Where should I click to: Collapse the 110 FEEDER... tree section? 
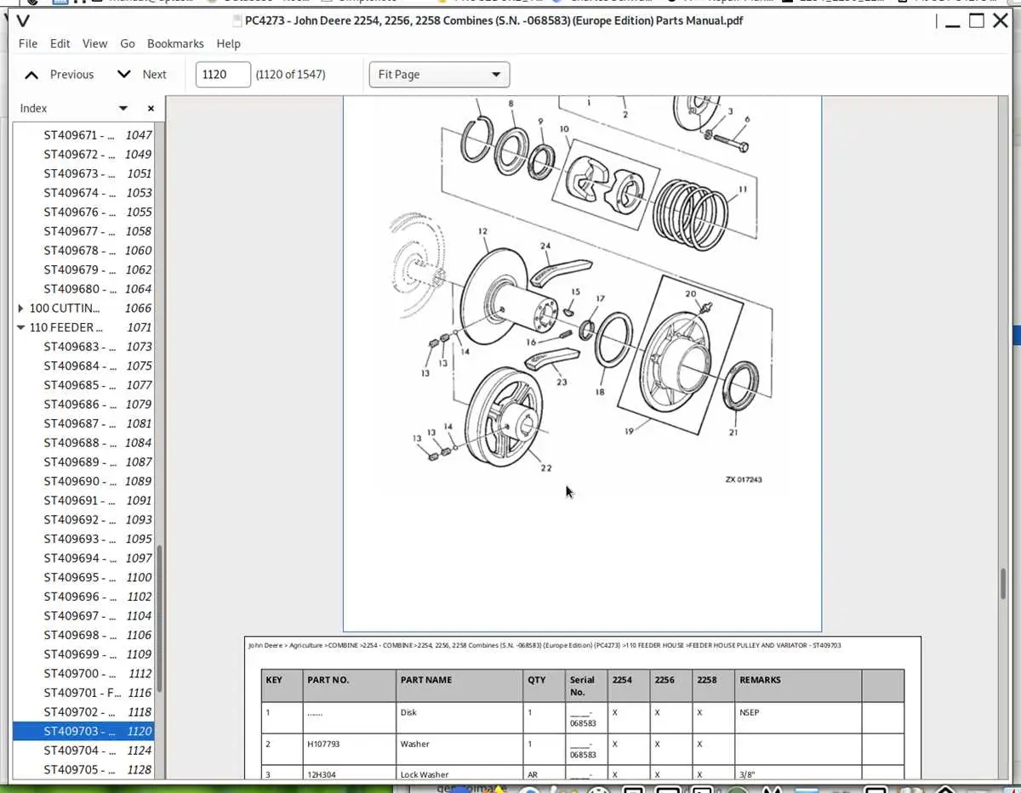click(x=21, y=327)
